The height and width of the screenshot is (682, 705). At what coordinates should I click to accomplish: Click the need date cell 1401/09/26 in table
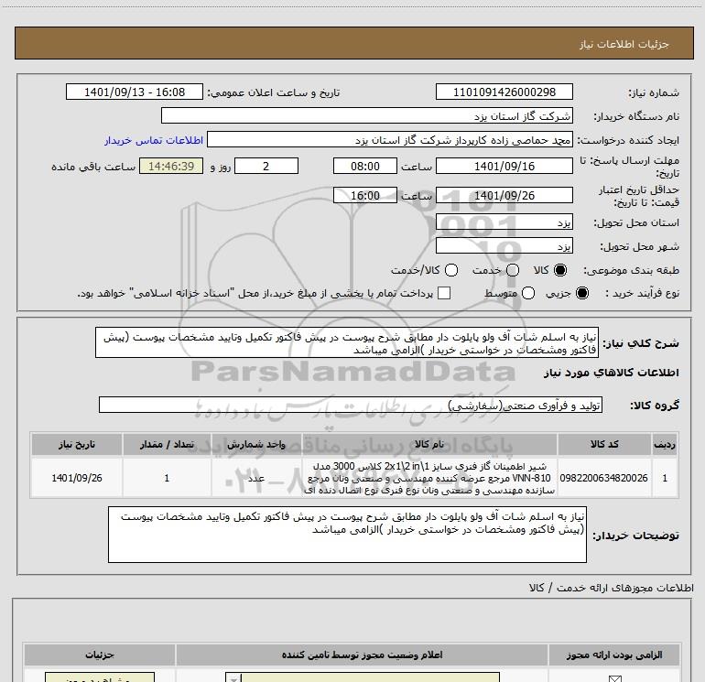tap(77, 478)
